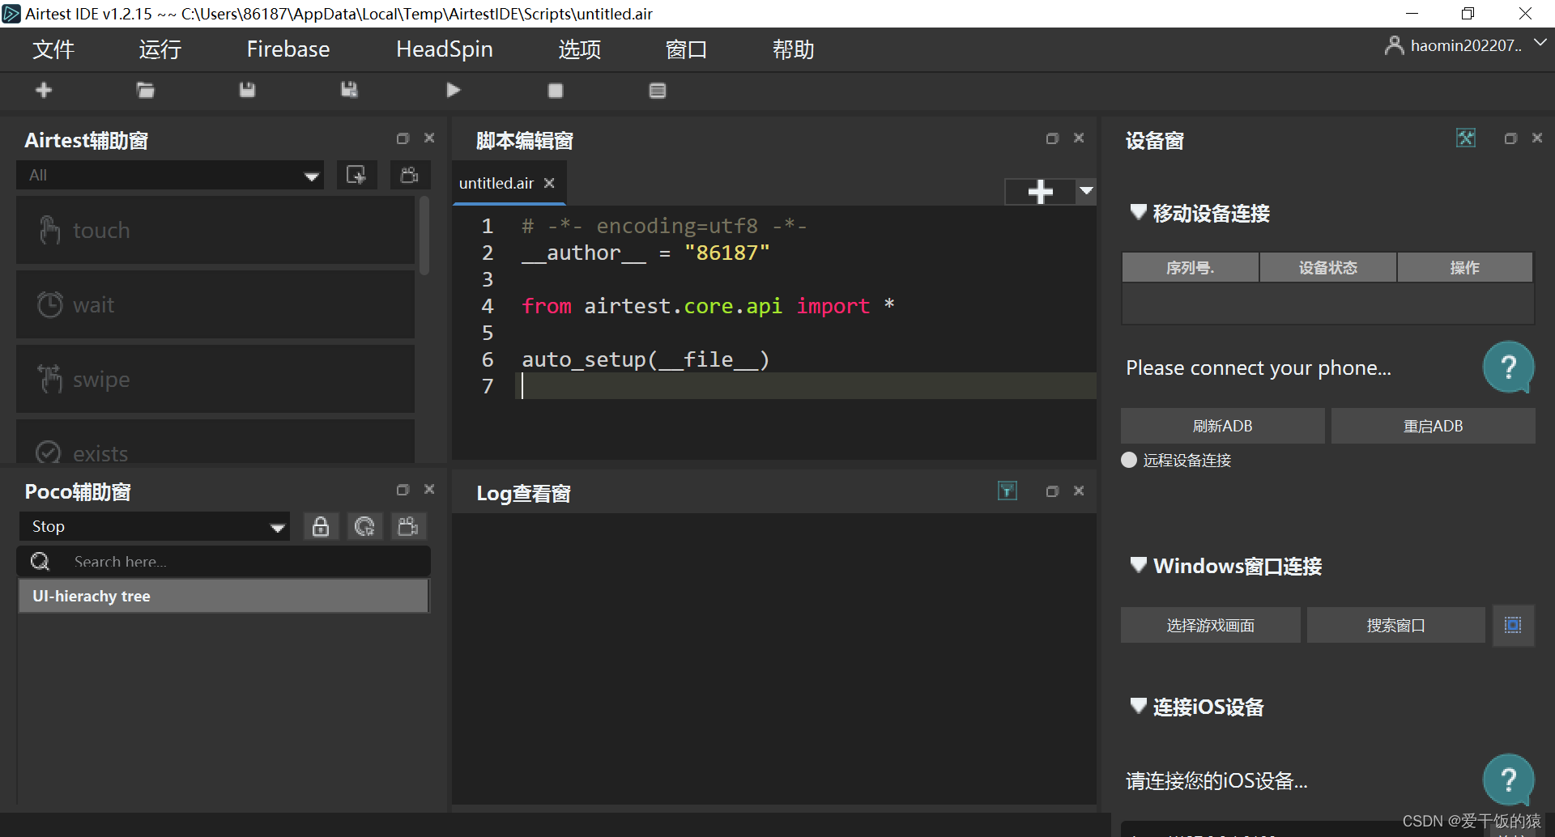The image size is (1555, 837).
Task: Select the swipe command
Action: click(x=215, y=380)
